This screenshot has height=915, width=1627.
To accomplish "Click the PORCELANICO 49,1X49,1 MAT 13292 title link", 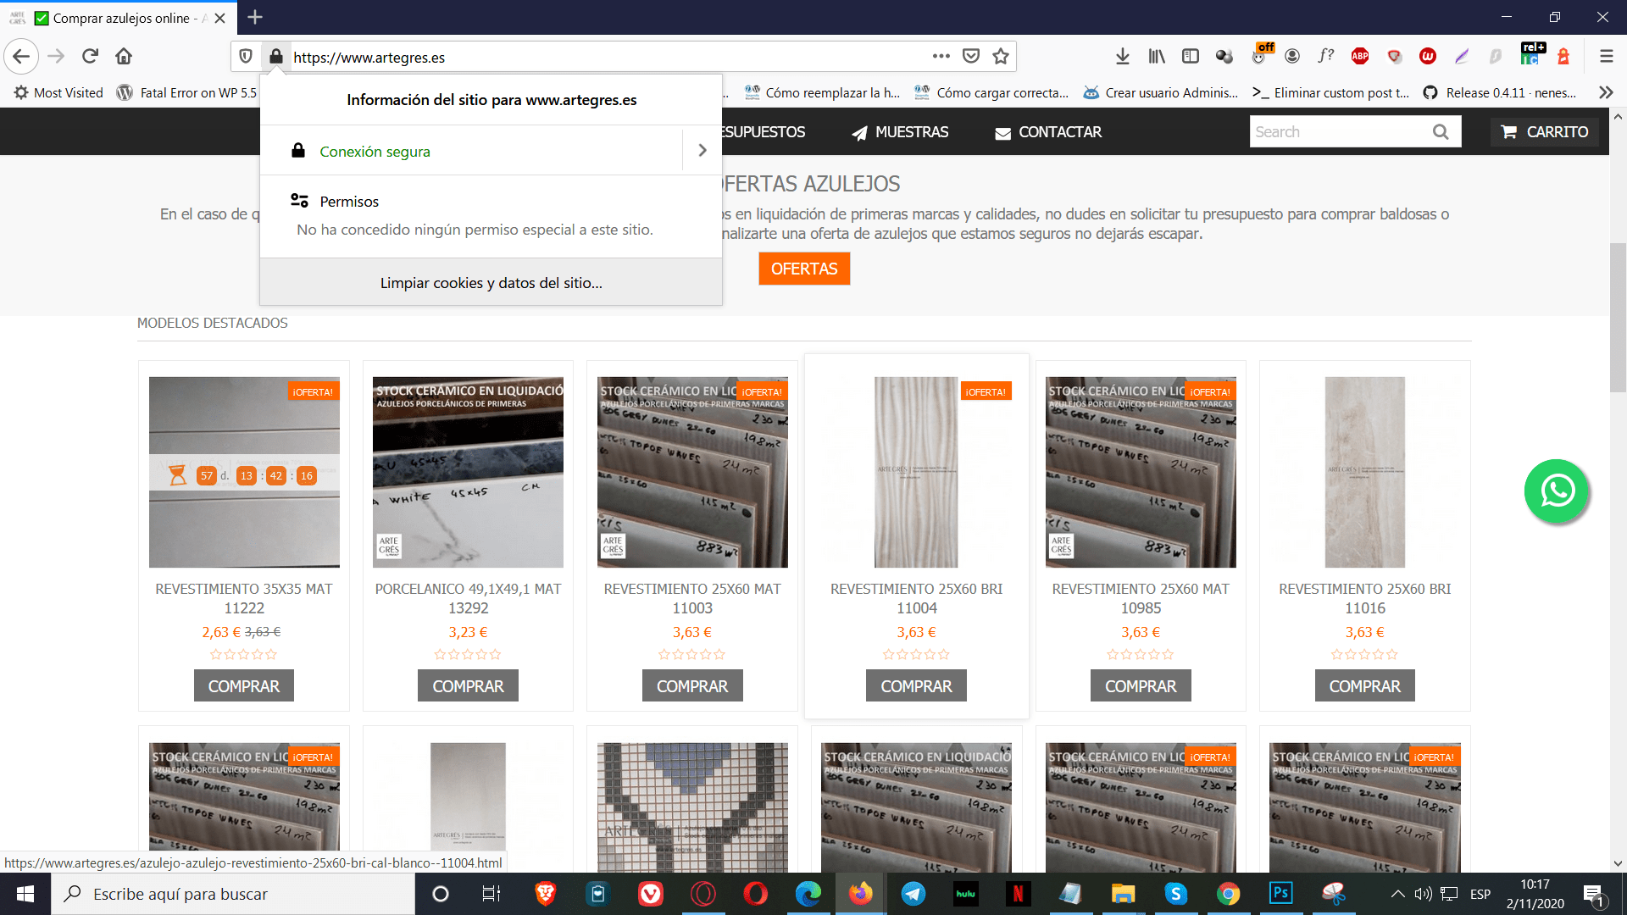I will [468, 598].
